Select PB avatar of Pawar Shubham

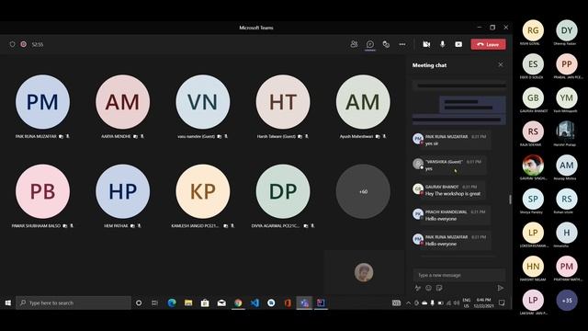42,191
